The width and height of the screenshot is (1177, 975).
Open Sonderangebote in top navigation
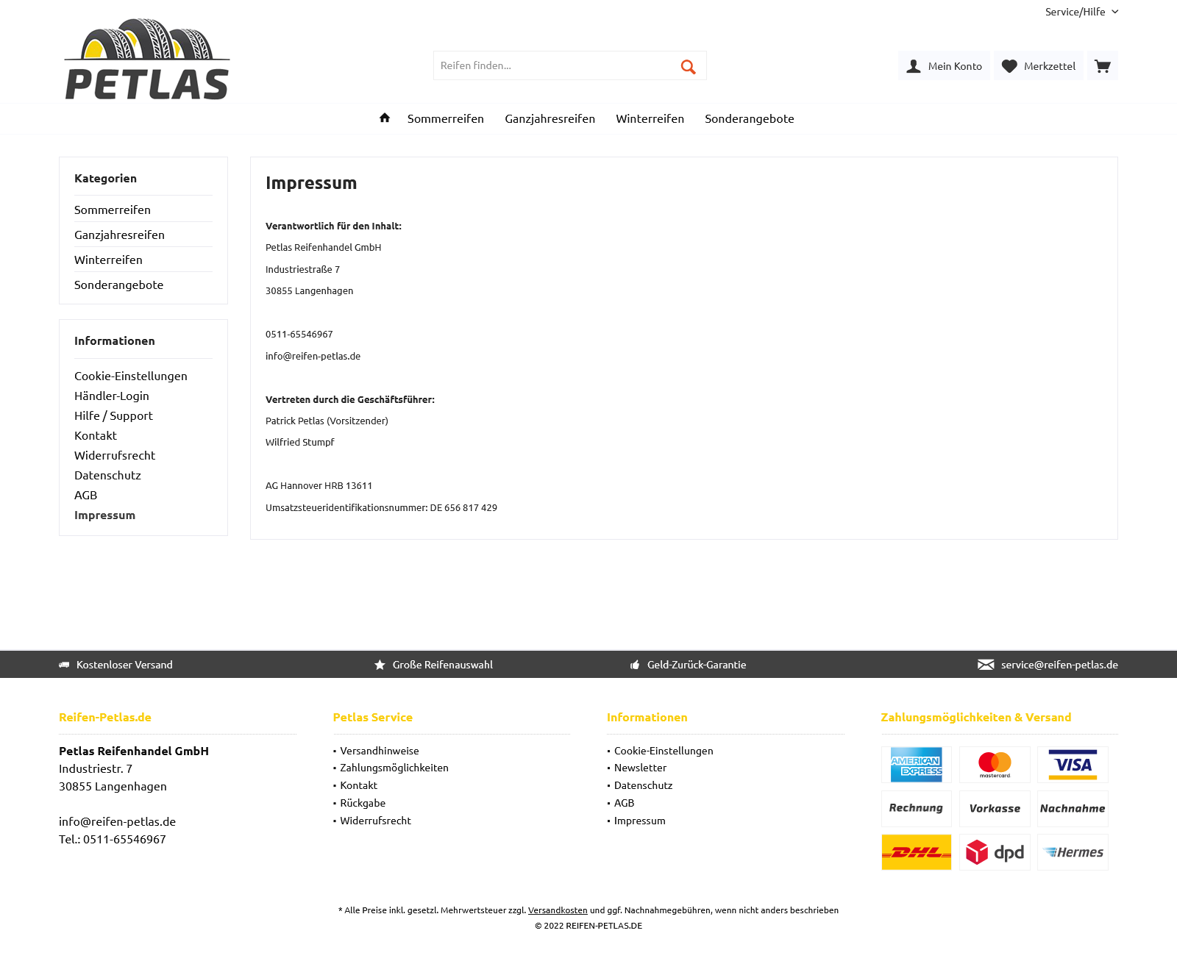749,118
